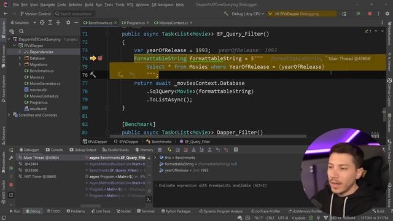Open the Python Packages tool window
Image resolution: width=393 pixels, height=221 pixels.
pyautogui.click(x=176, y=211)
